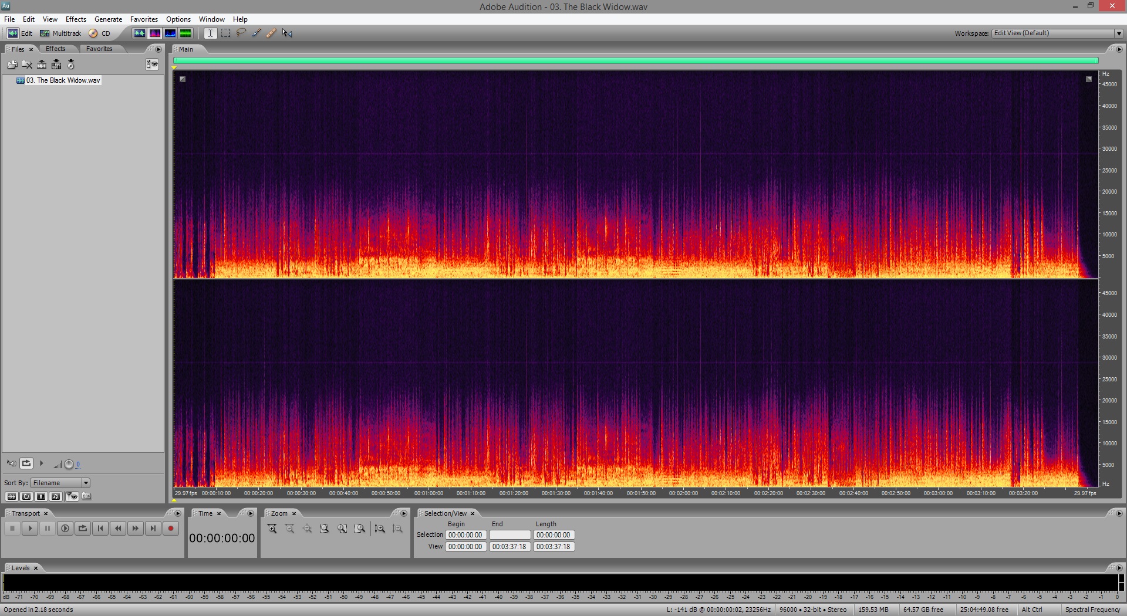Choose the Time Selection tool
The height and width of the screenshot is (616, 1127).
coord(210,33)
